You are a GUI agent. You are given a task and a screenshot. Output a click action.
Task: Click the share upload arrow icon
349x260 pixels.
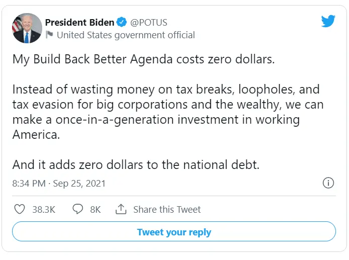[121, 209]
